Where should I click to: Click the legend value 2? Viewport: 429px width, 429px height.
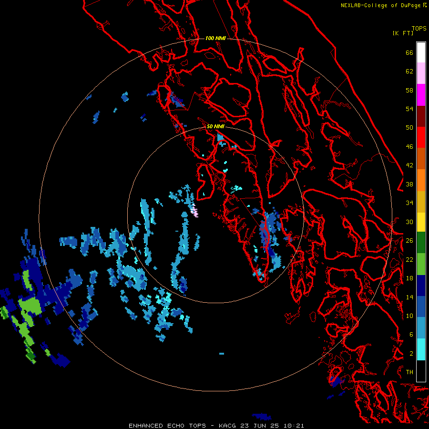tap(411, 354)
